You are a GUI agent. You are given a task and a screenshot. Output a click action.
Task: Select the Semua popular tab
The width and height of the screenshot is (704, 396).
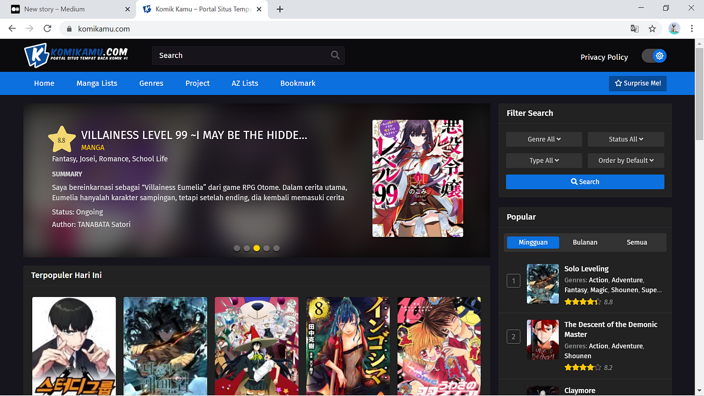(x=637, y=242)
